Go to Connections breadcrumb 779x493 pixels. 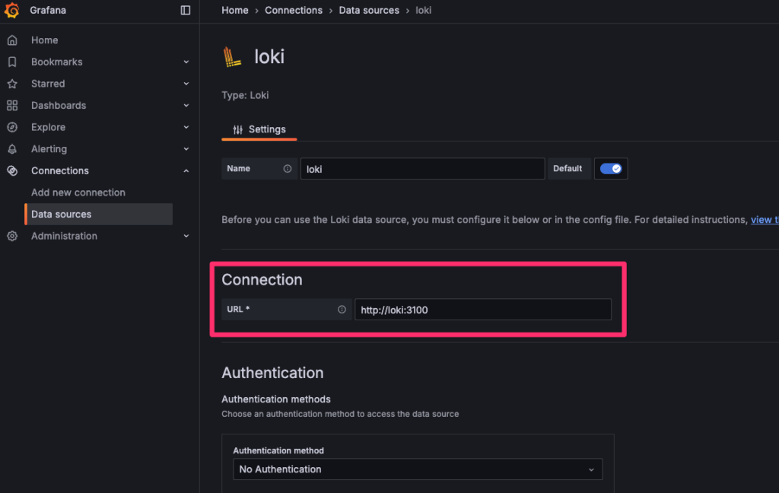pos(294,11)
